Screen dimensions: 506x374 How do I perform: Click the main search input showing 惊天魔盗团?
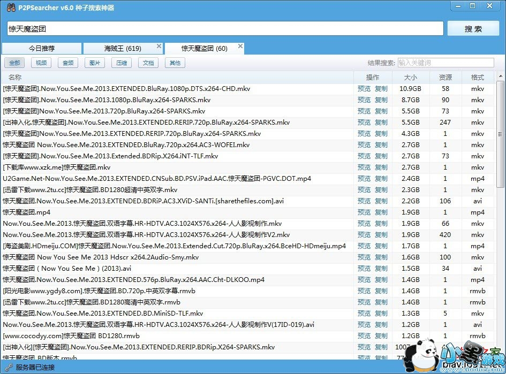coord(225,28)
